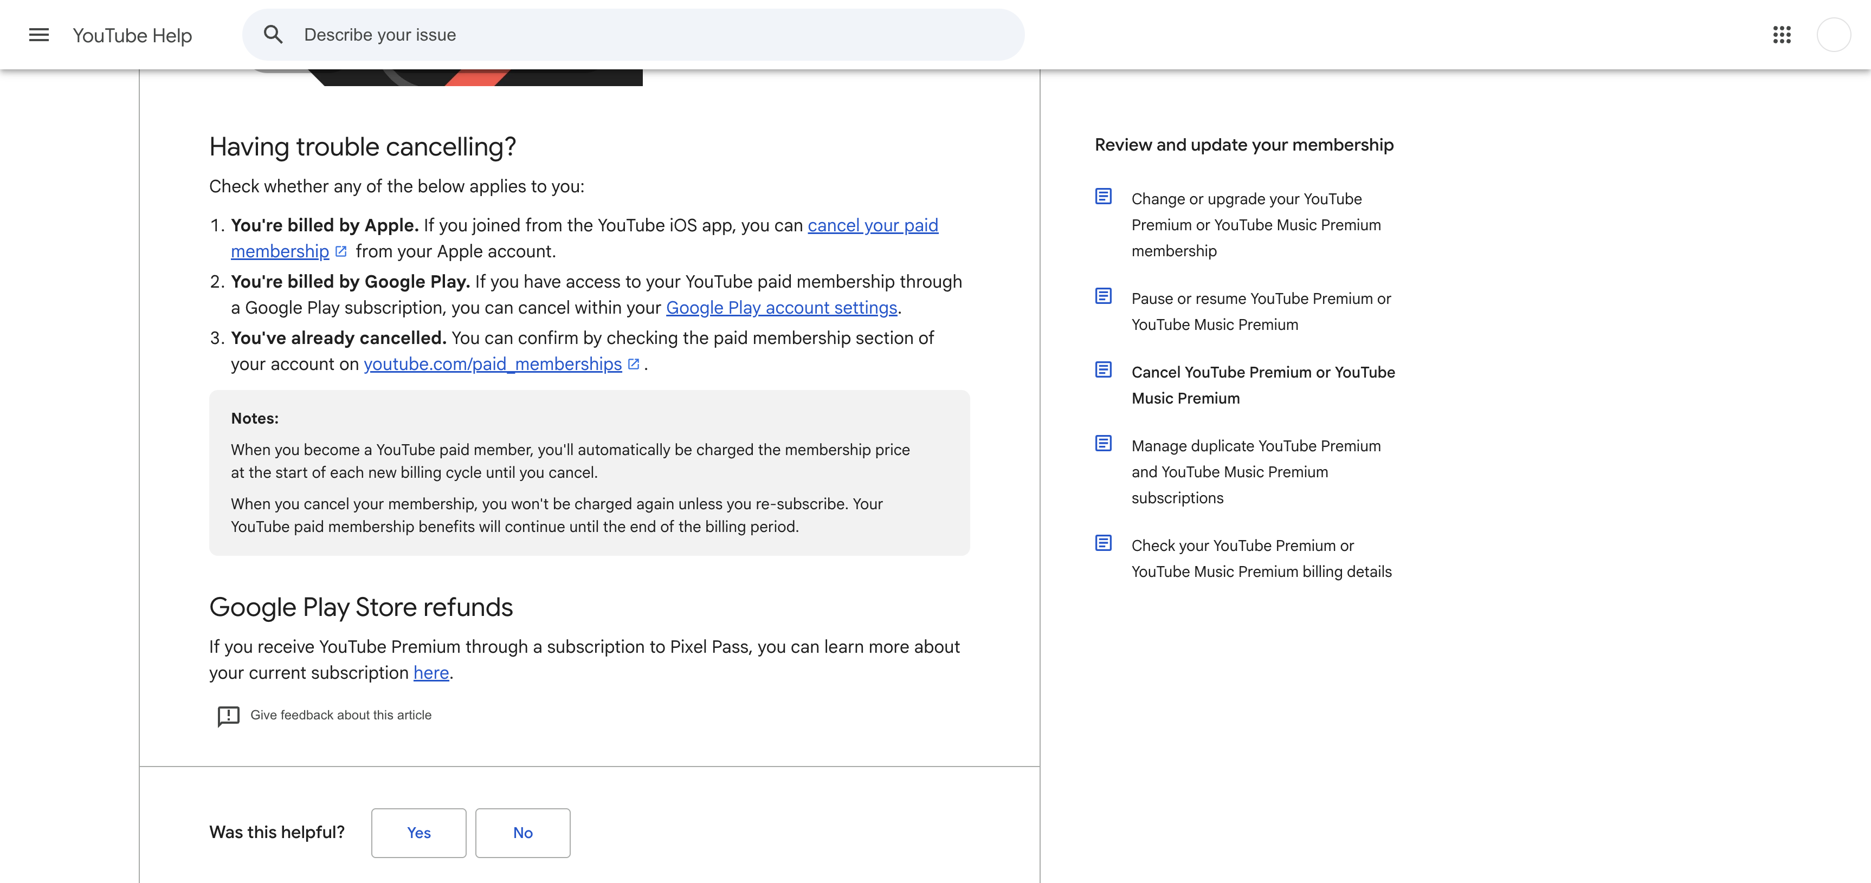
Task: Select Cancel YouTube Premium or Music Premium
Action: (x=1263, y=386)
